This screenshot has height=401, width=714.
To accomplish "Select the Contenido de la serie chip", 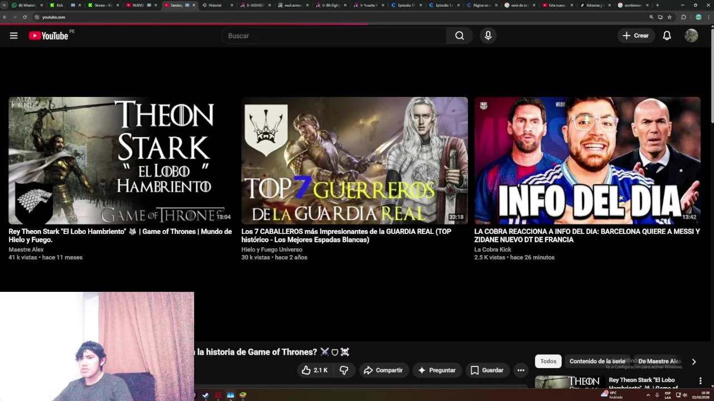I will click(597, 361).
